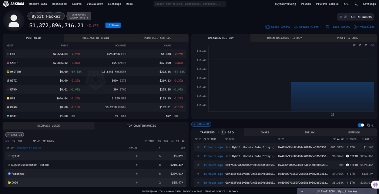Click the STETH icon in 90.376K transfer row
This screenshot has height=194, width=379.
pyautogui.click(x=347, y=156)
